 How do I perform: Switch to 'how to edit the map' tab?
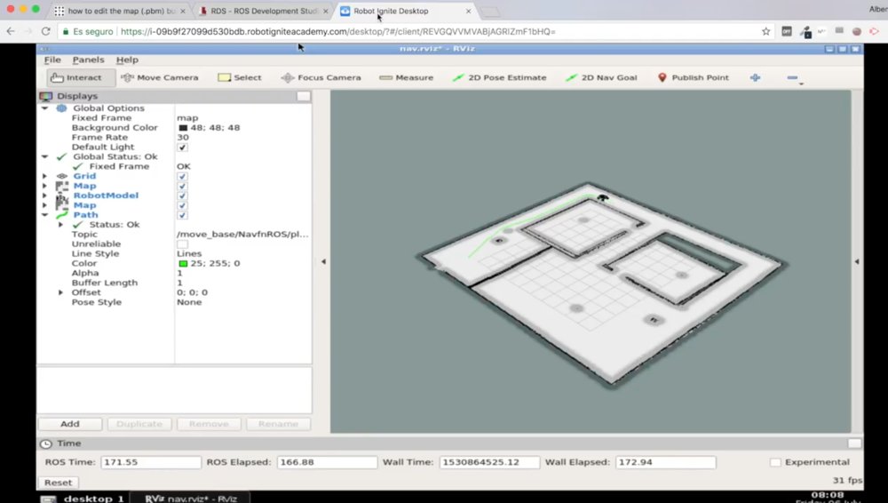coord(121,11)
